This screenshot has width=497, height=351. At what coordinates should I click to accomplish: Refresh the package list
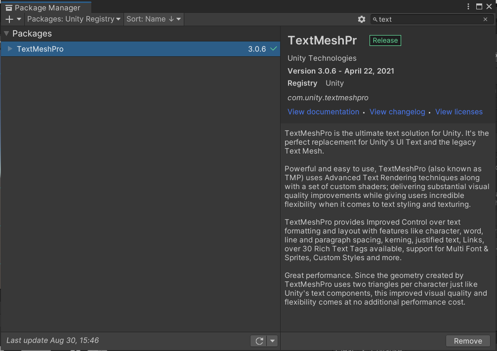point(259,341)
